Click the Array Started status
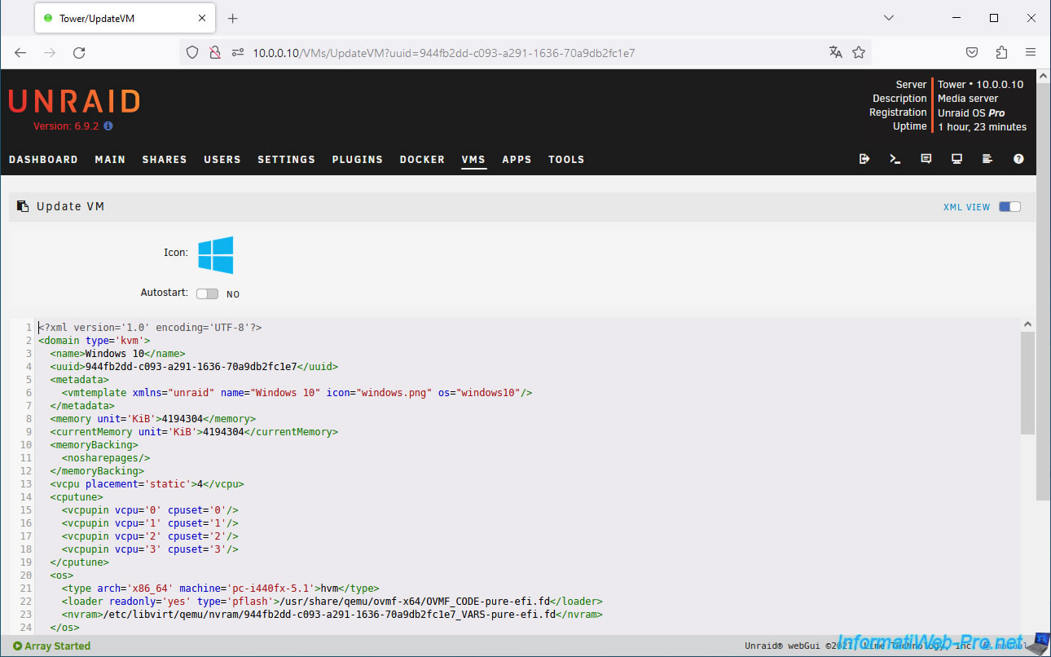Screen dimensions: 1051x657 click(x=51, y=646)
